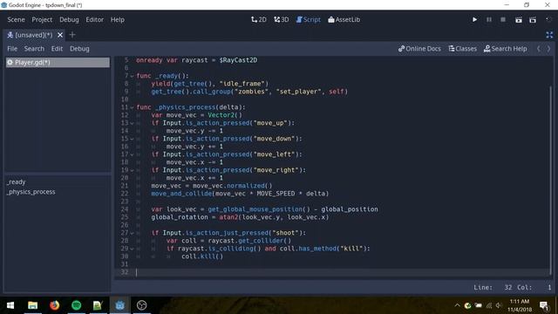Jump to _ready in method list
Viewport: 558px width, 314px height.
coord(16,182)
